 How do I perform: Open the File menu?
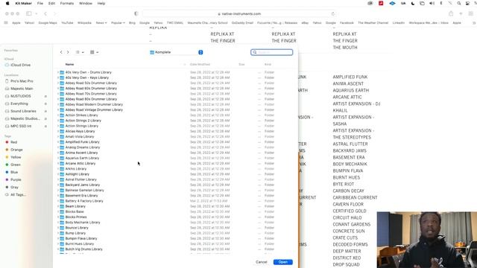tap(40, 3)
